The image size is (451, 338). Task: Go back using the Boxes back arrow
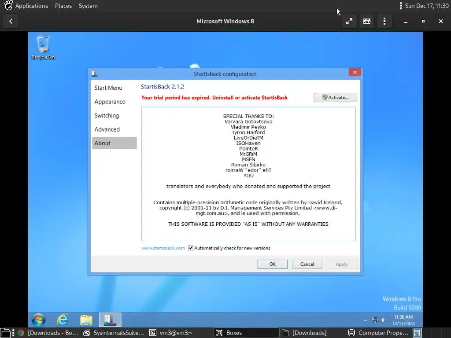tap(11, 21)
